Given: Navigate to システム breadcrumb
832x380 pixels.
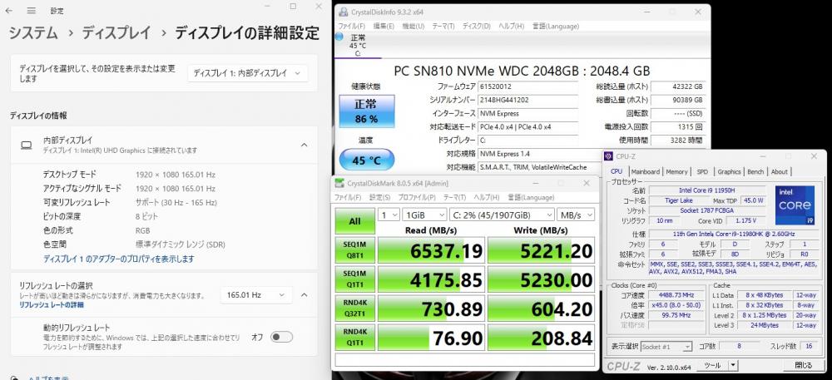Looking at the screenshot, I should (33, 33).
